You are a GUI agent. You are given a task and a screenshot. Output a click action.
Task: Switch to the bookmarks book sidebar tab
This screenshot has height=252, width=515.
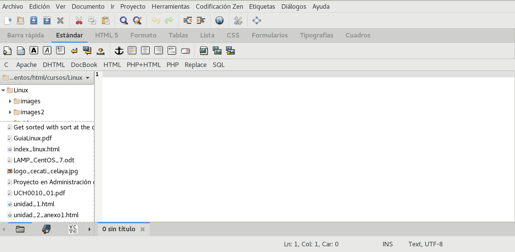[46, 229]
